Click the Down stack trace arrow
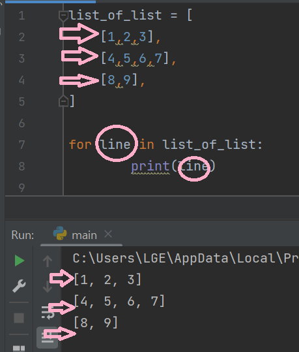The image size is (299, 352). coord(48,287)
